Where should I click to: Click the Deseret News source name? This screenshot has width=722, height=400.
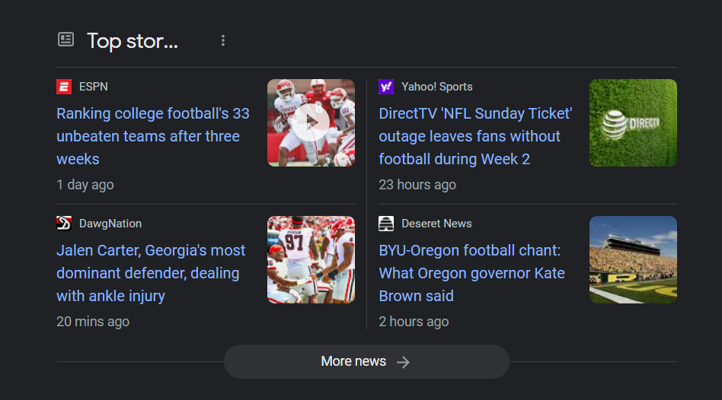coord(437,224)
